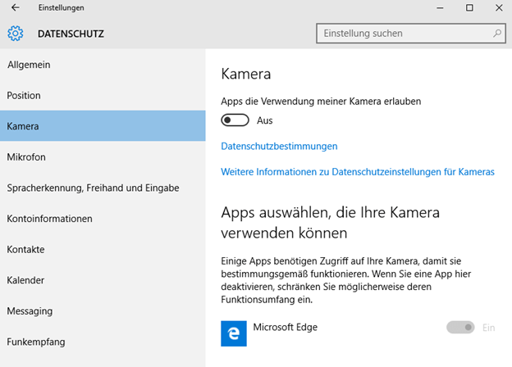
Task: Toggle the camera access switch
Action: [235, 120]
